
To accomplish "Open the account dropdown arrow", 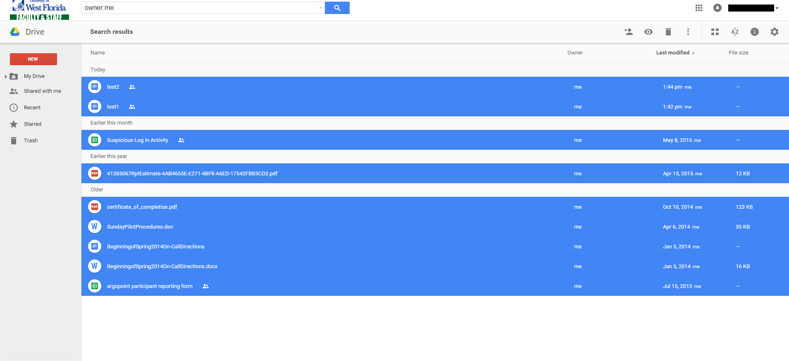I will (777, 8).
